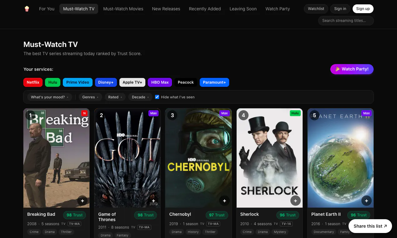Click the Sign in button
397x238 pixels.
[340, 9]
